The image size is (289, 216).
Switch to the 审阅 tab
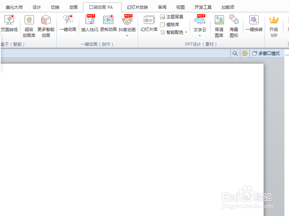point(162,7)
